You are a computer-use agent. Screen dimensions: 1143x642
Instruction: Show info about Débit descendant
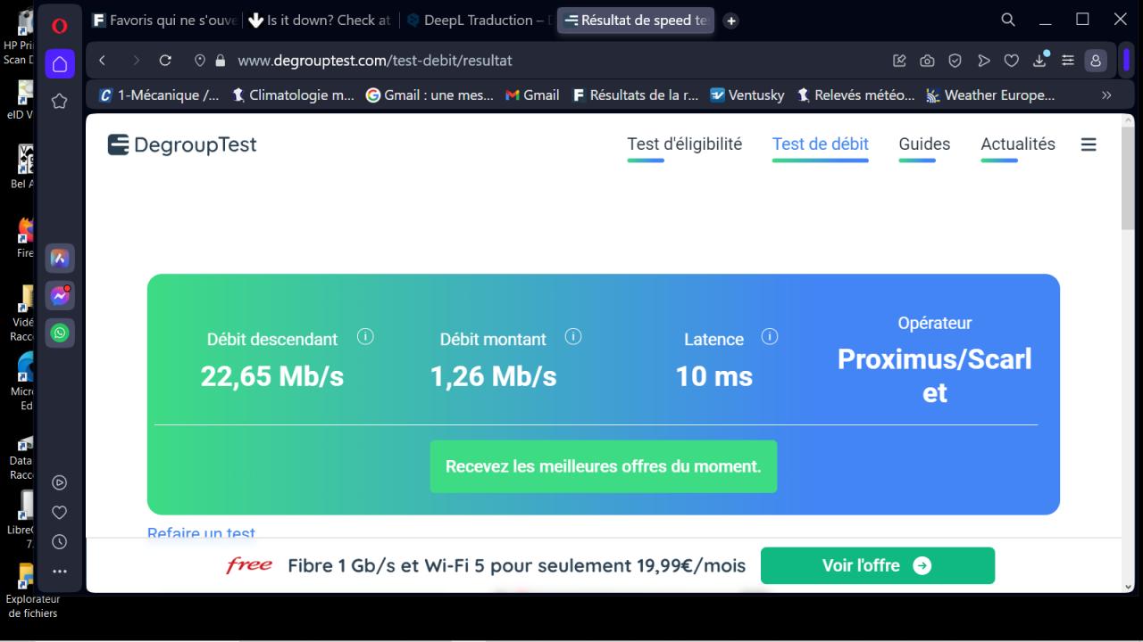(x=365, y=337)
